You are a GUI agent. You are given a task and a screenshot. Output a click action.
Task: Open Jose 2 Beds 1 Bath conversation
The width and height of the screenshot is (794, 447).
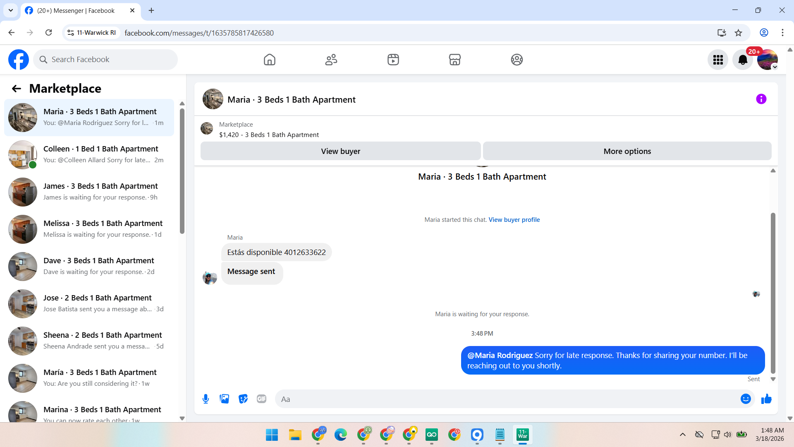(x=89, y=304)
